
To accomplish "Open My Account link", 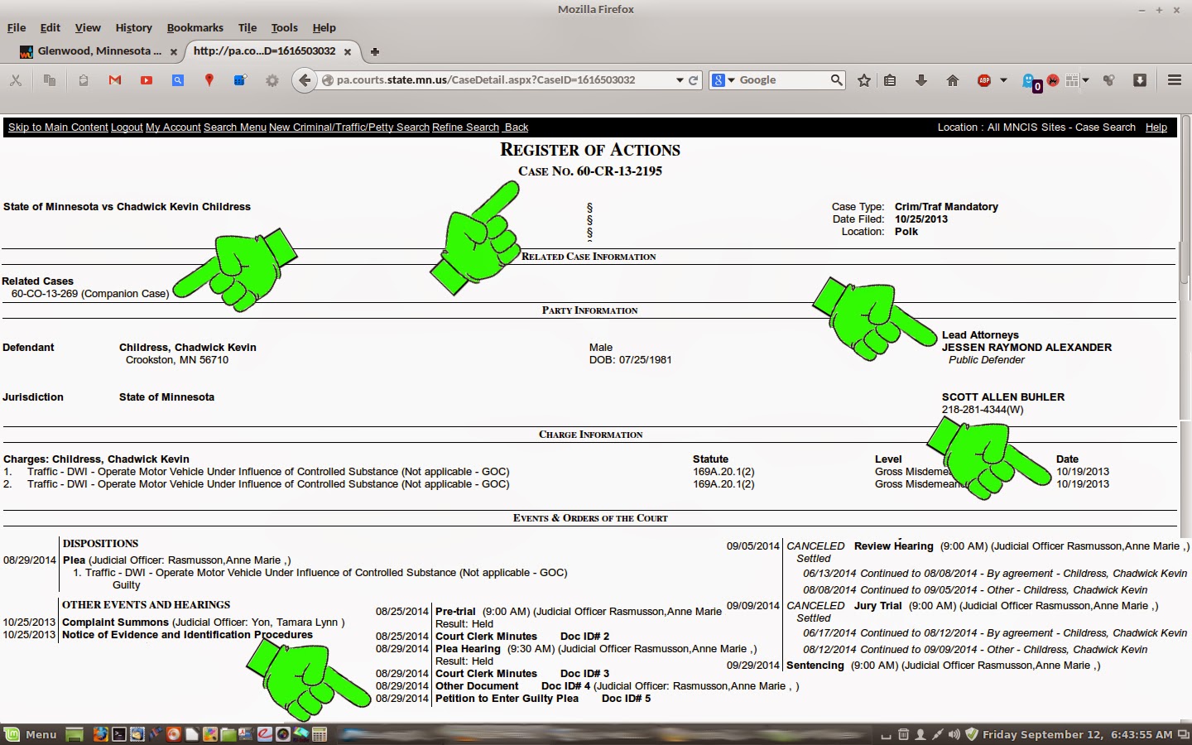I will click(173, 127).
